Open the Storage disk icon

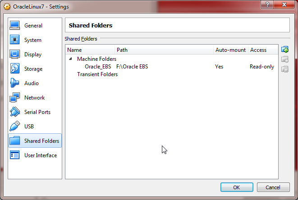coord(15,69)
